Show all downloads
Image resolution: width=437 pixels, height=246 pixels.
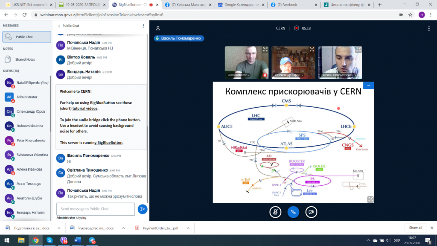(x=416, y=228)
